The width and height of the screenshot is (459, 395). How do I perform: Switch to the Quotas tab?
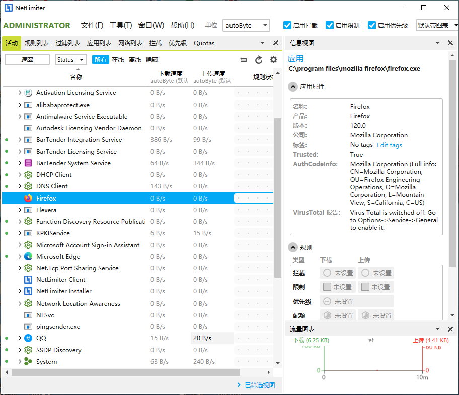pyautogui.click(x=204, y=43)
